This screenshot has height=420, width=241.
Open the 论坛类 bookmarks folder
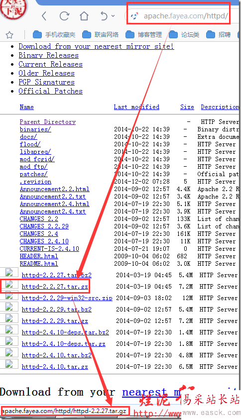pos(184,34)
